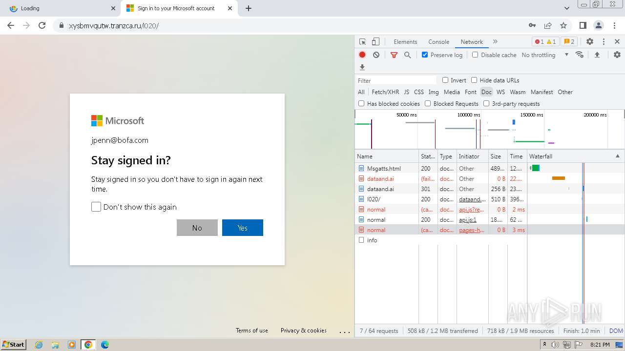Show All request types

click(x=361, y=92)
